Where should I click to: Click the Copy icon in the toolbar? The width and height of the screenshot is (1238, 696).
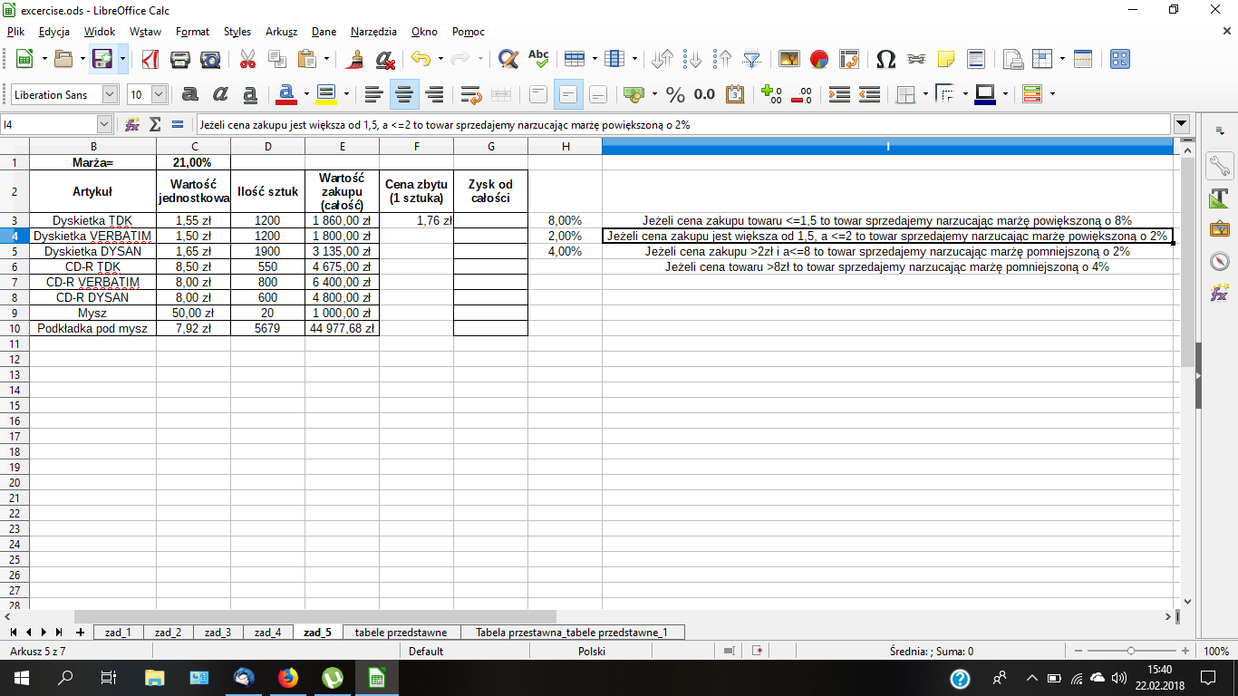[276, 60]
